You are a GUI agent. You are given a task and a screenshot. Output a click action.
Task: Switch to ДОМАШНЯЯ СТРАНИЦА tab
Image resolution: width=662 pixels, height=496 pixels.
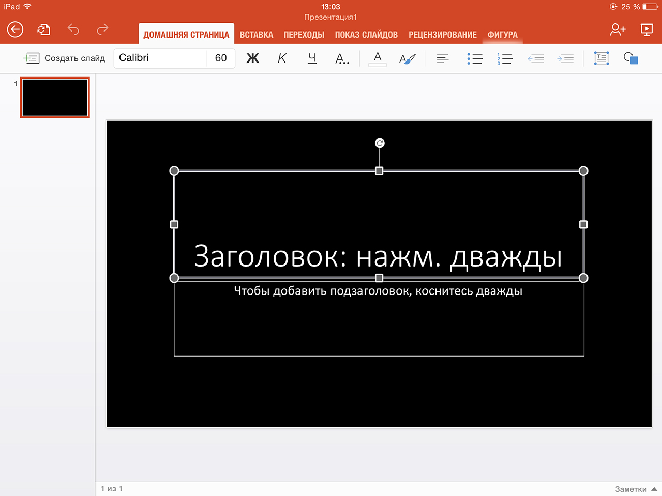[186, 34]
